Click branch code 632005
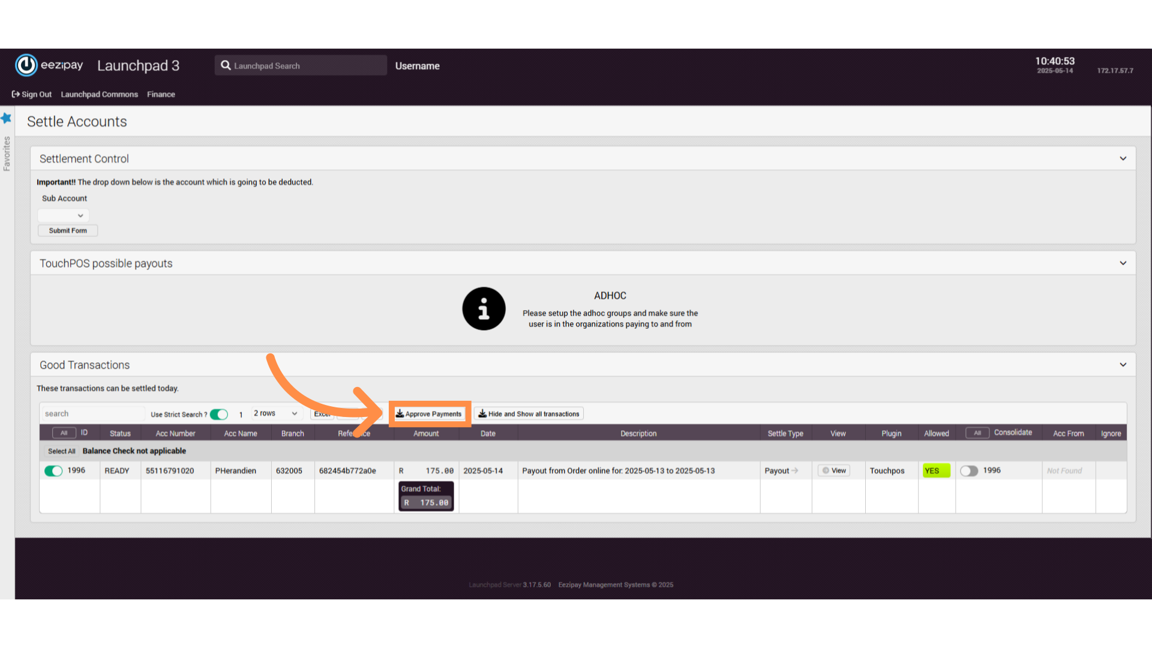Image resolution: width=1152 pixels, height=648 pixels. pos(289,471)
